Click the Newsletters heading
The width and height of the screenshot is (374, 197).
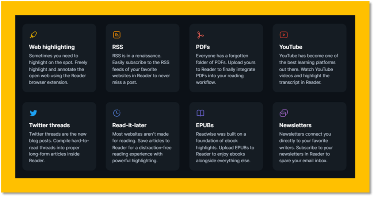pyautogui.click(x=295, y=125)
